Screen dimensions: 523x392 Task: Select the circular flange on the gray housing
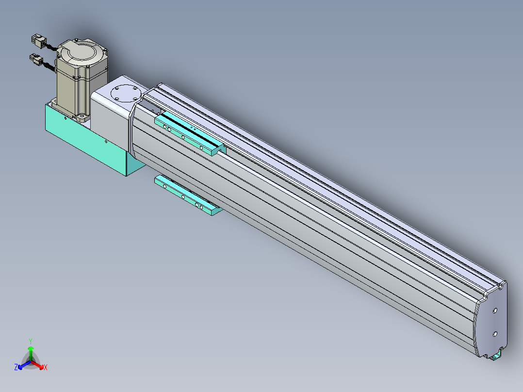(x=126, y=93)
